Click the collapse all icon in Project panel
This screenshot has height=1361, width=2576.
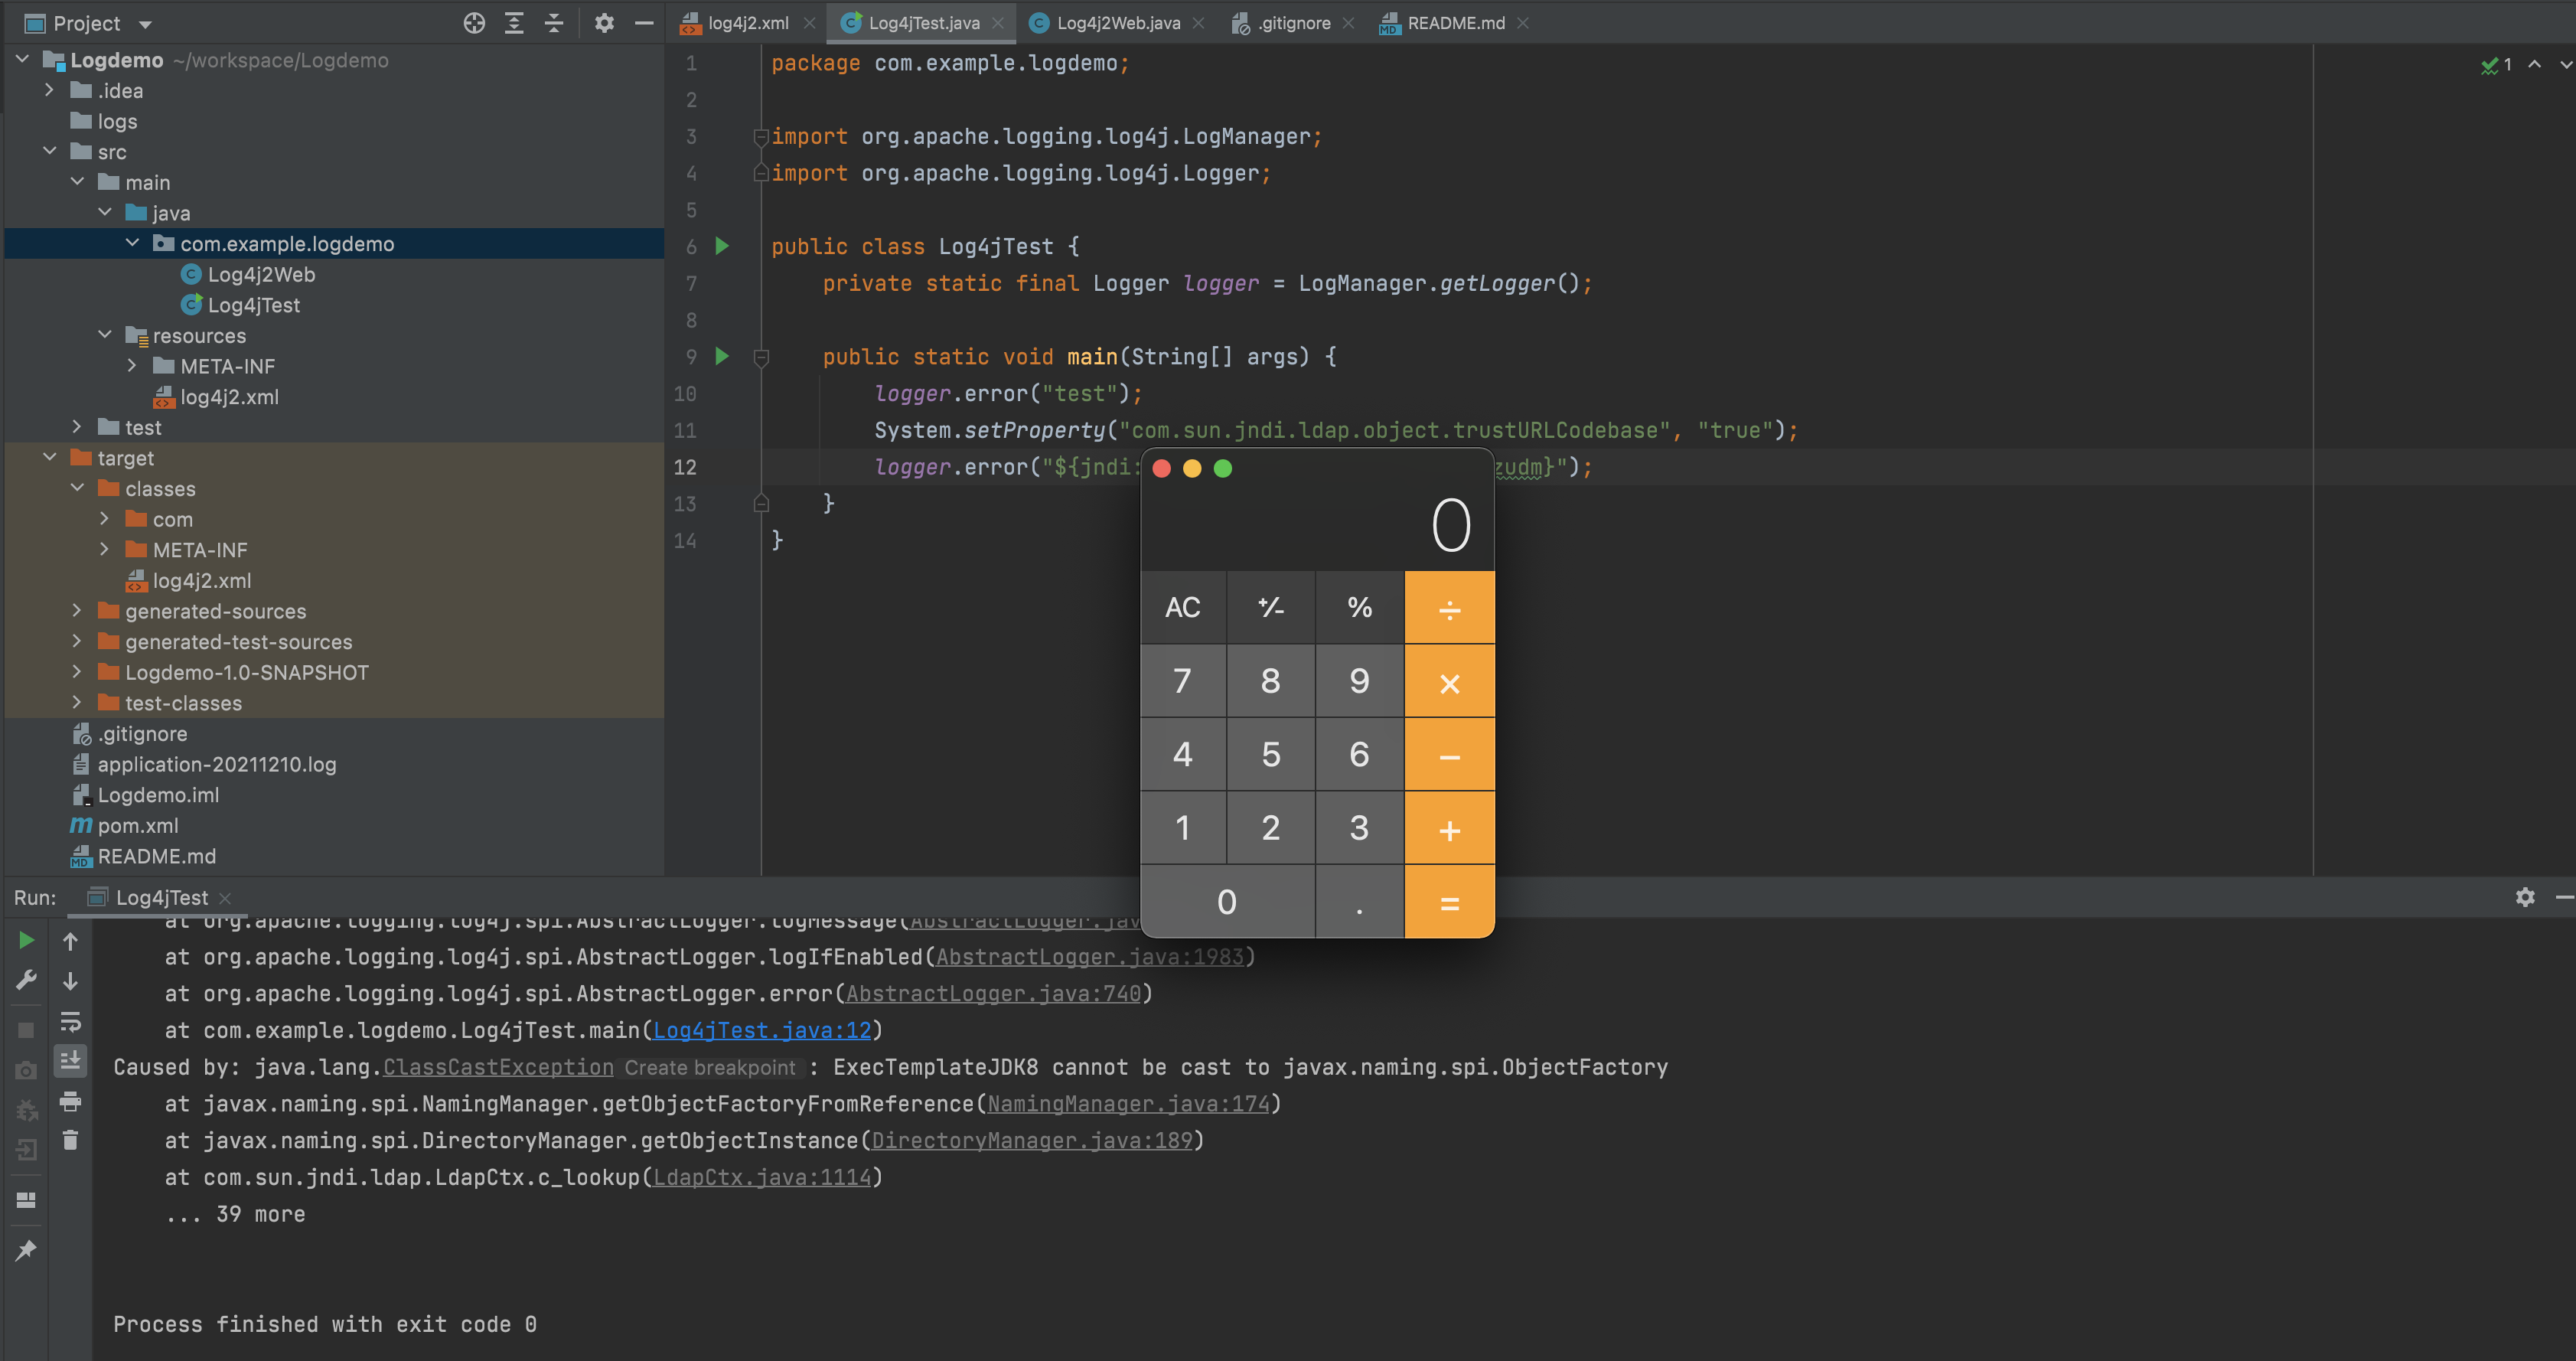pyautogui.click(x=554, y=23)
